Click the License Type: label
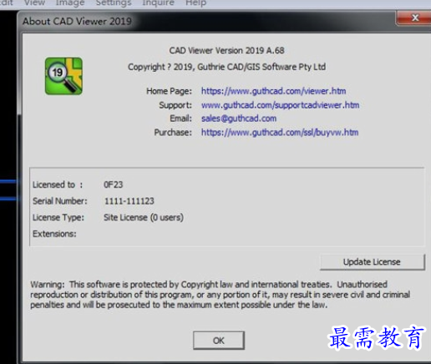 click(58, 217)
